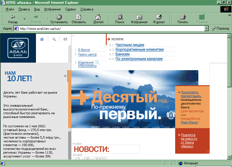Open the Избранное menu
Image resolution: width=232 pixels, height=167 pixels.
(x=52, y=9)
